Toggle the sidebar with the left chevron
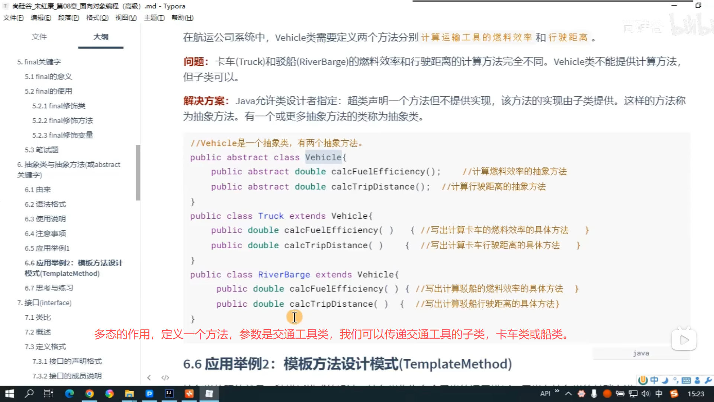This screenshot has width=714, height=402. pyautogui.click(x=149, y=377)
